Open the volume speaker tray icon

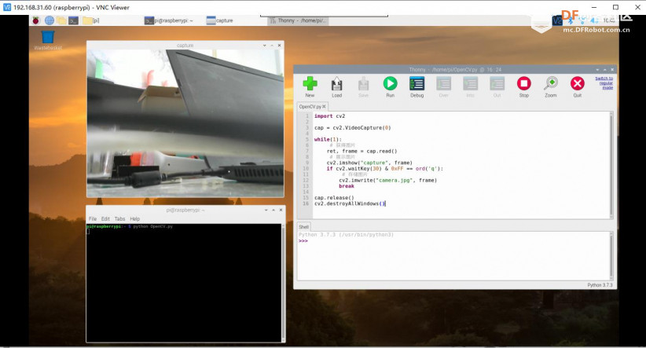(595, 20)
